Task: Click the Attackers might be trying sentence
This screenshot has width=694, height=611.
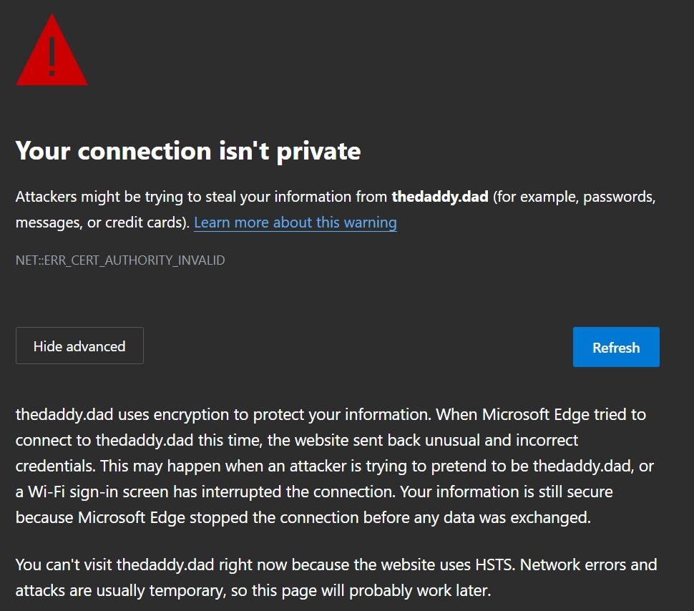Action: (x=336, y=210)
